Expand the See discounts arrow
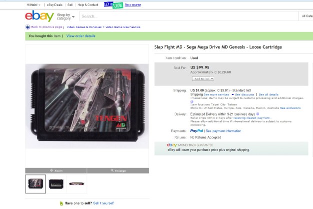This screenshot has height=209, width=313. pos(233,94)
